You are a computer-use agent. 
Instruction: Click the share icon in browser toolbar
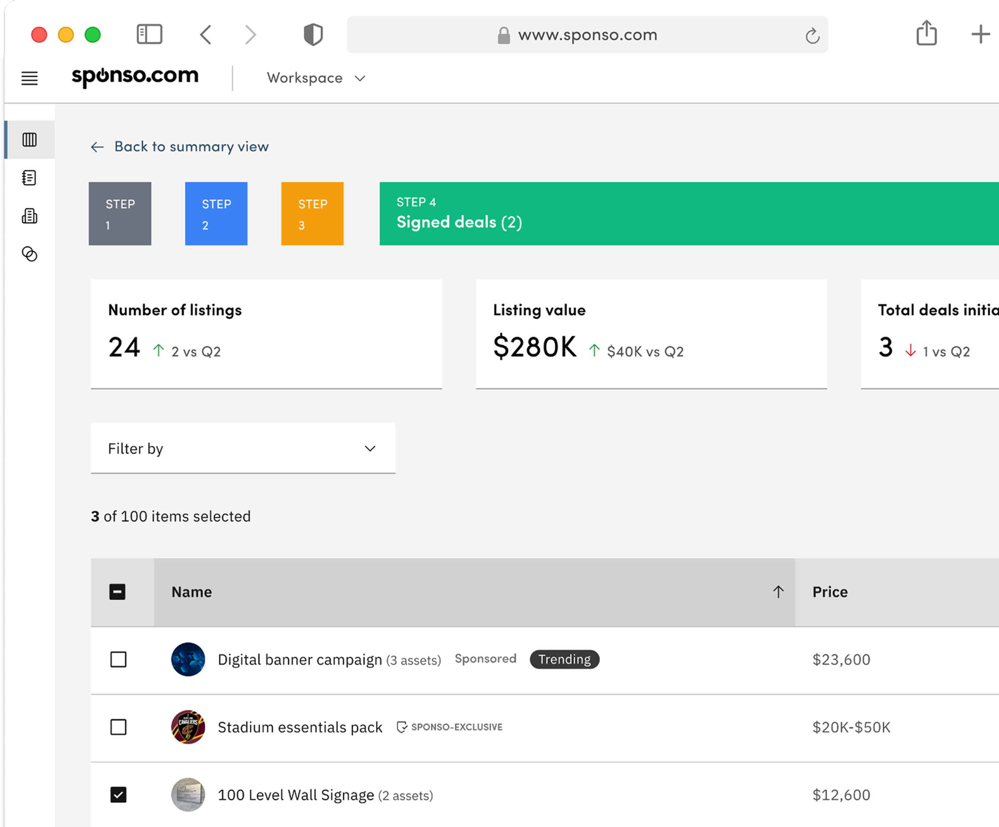pos(926,33)
